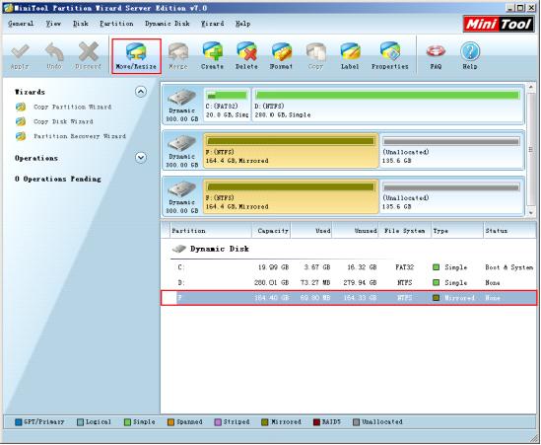Click the MiniTool logo
The image size is (541, 445).
pos(499,24)
